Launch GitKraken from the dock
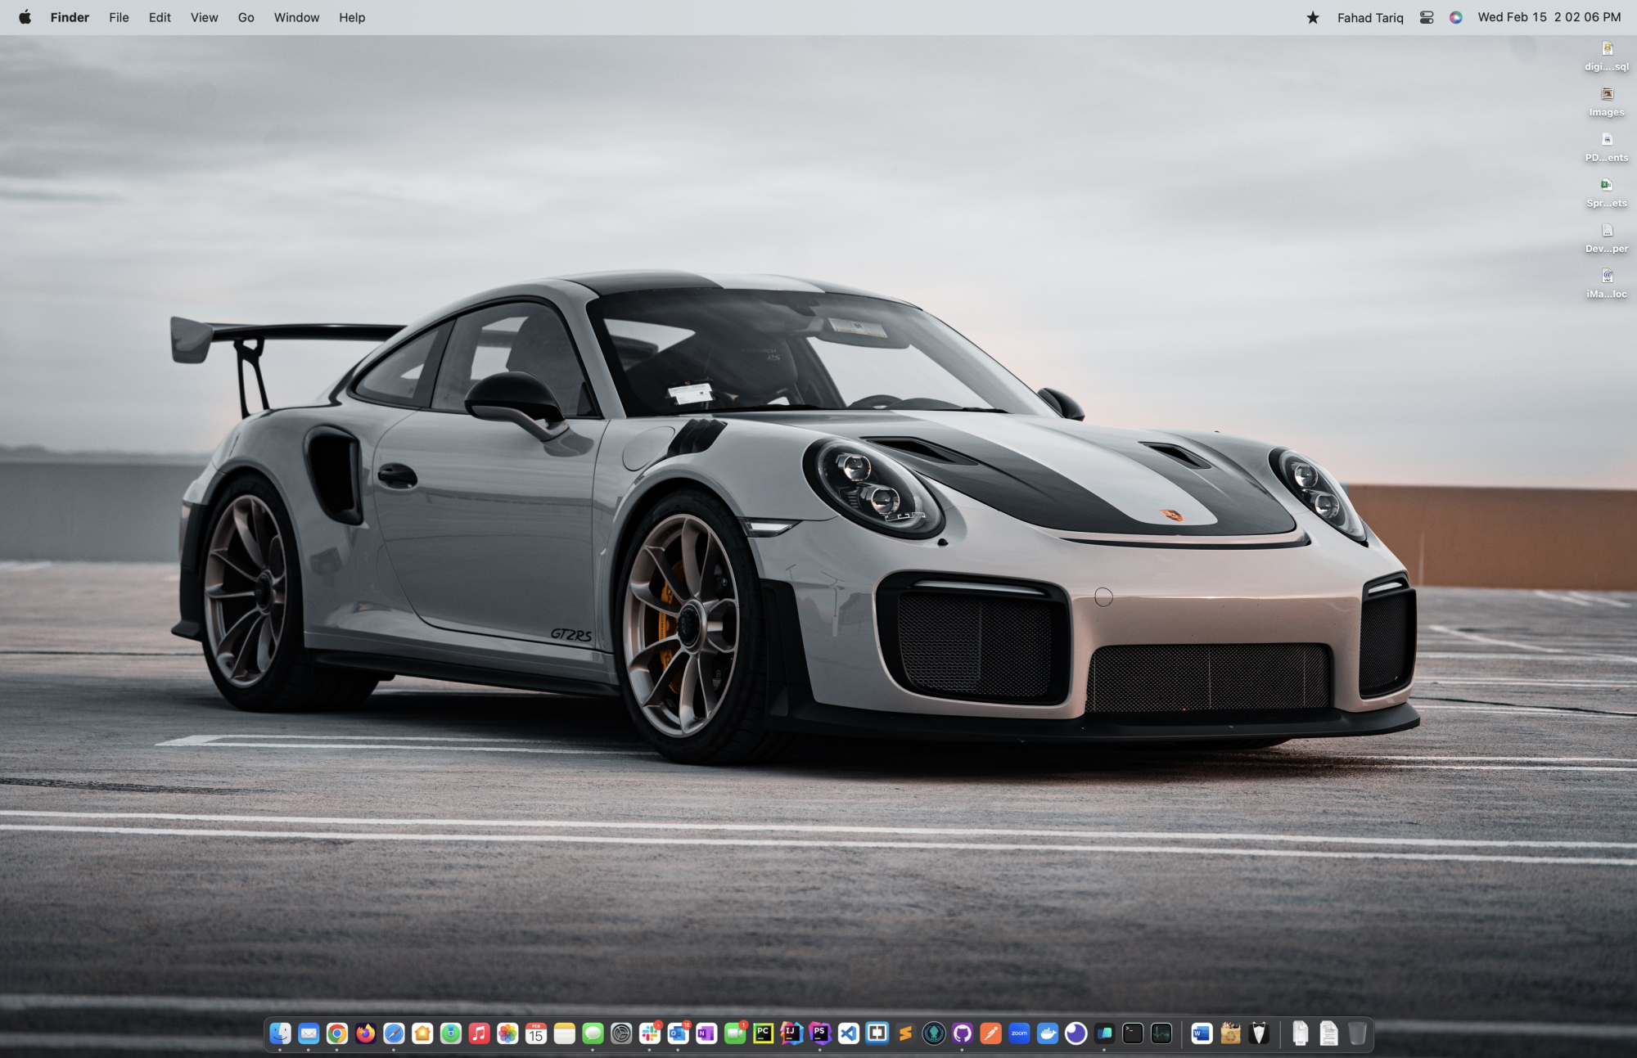This screenshot has height=1058, width=1637. click(934, 1033)
